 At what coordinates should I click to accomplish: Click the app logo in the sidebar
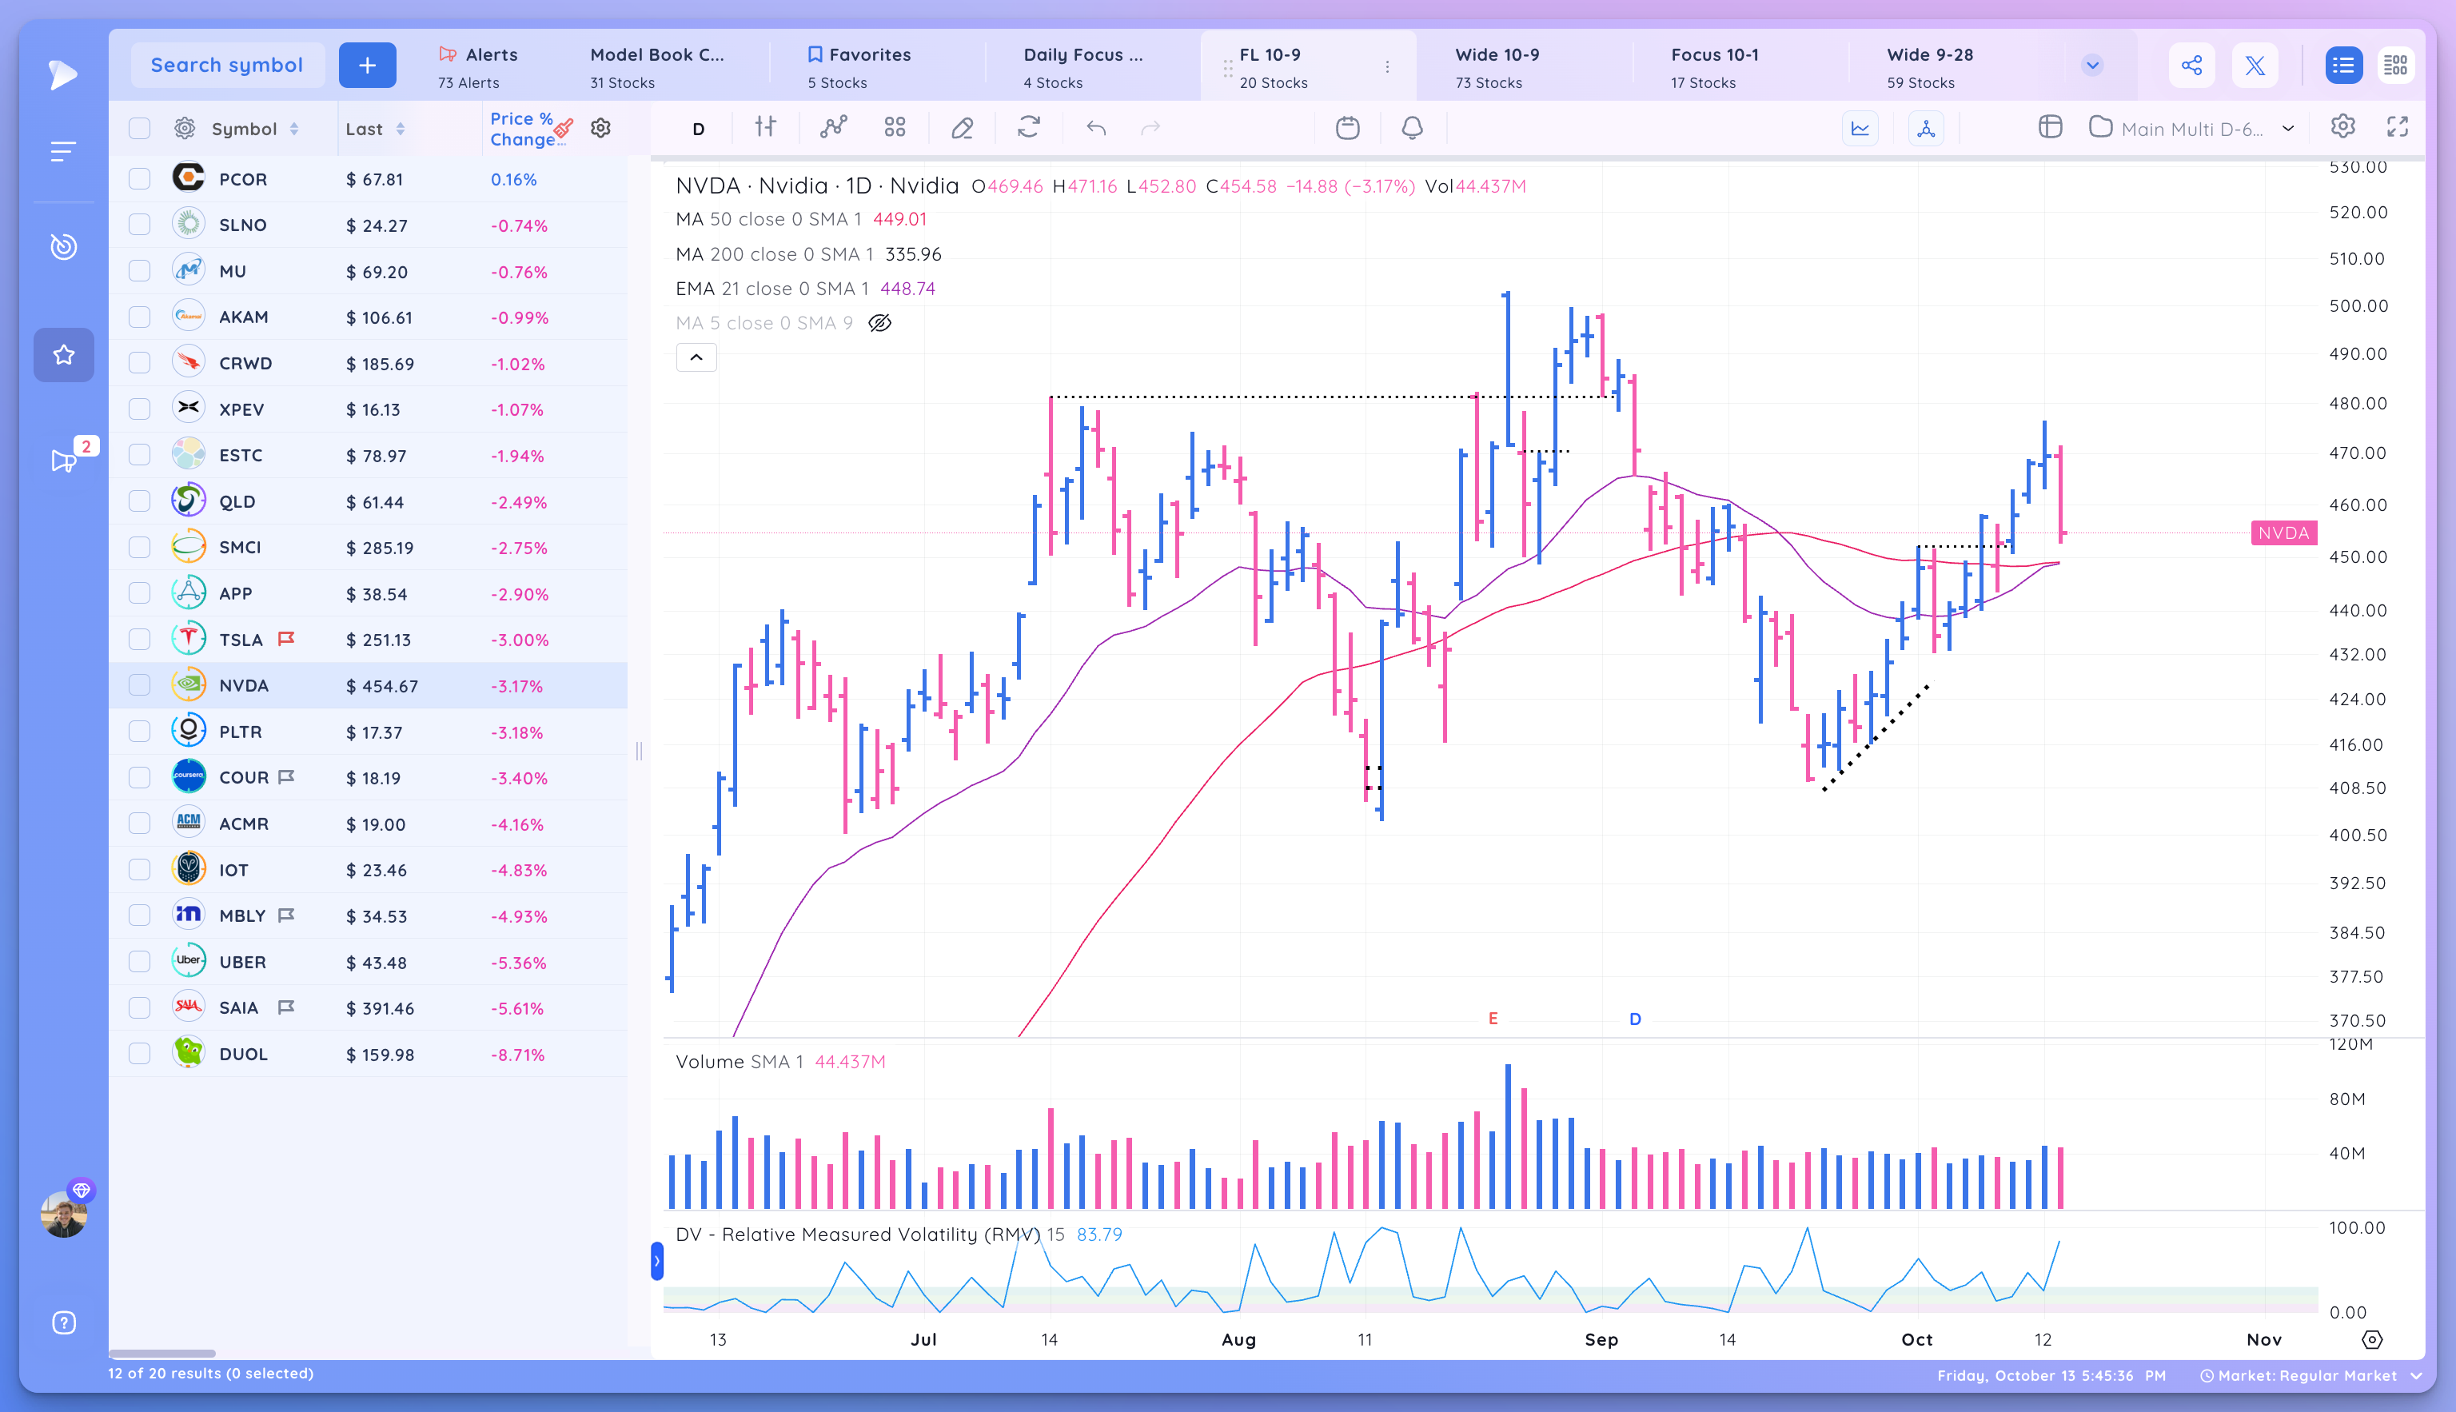click(x=63, y=74)
